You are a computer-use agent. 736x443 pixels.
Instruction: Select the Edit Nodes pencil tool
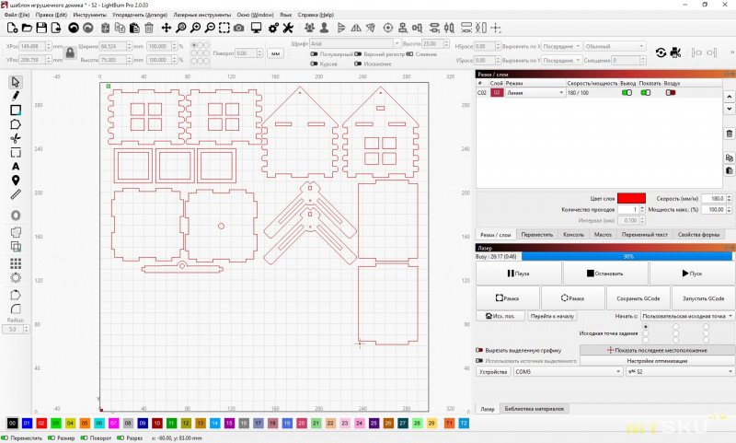(16, 96)
